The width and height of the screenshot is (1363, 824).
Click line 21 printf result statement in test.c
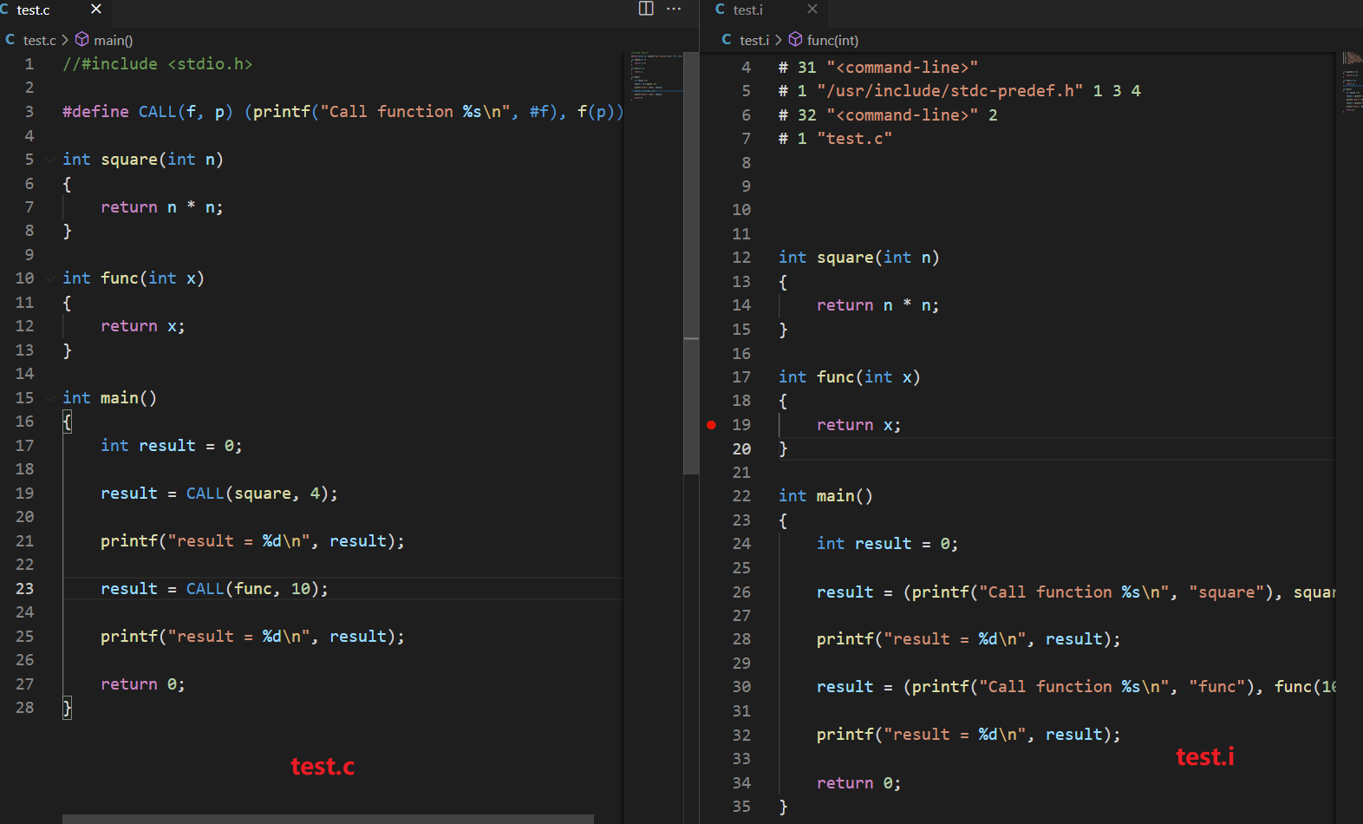(252, 541)
